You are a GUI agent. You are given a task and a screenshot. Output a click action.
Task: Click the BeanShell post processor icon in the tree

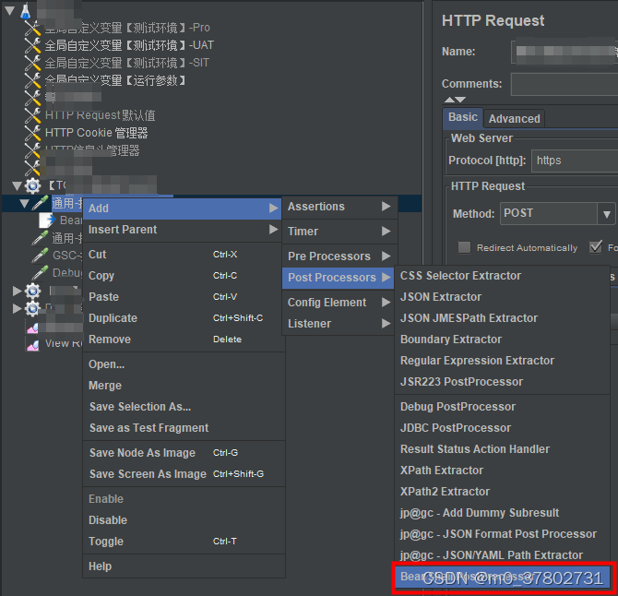tap(47, 220)
